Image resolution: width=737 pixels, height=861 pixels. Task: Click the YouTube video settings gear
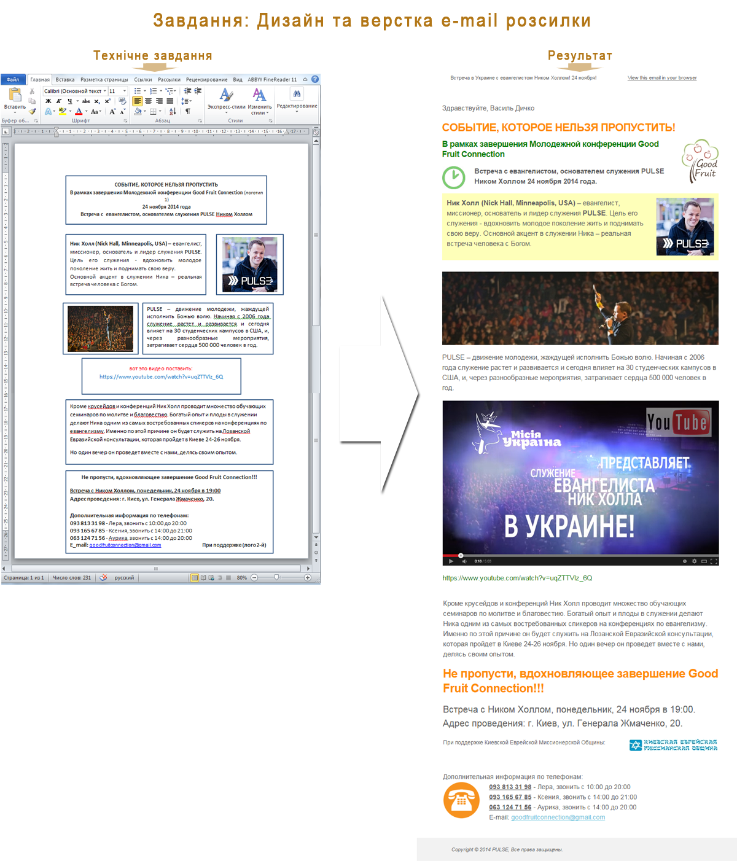pyautogui.click(x=694, y=561)
